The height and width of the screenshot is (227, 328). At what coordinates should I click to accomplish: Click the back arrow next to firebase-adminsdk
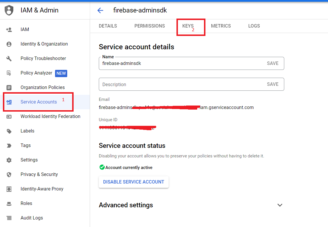(x=100, y=10)
